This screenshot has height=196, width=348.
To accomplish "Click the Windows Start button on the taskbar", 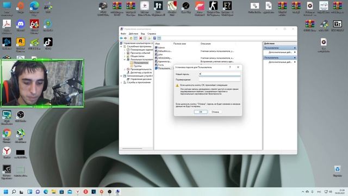I will pyautogui.click(x=6, y=192).
